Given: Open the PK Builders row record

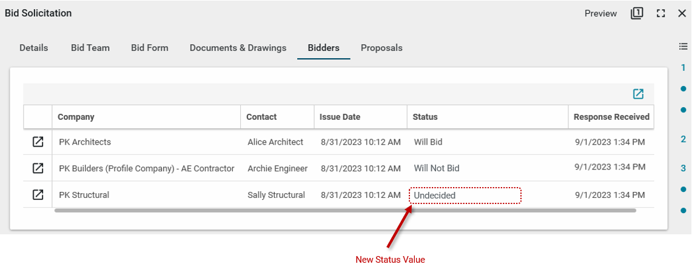Looking at the screenshot, I should coord(38,168).
